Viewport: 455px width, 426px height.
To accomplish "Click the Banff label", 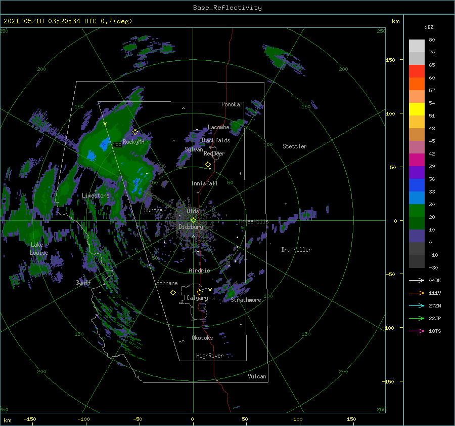I will pos(83,282).
